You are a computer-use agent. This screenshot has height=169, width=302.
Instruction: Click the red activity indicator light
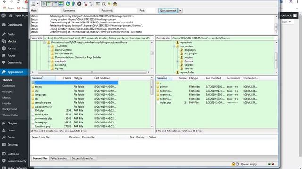click(273, 164)
